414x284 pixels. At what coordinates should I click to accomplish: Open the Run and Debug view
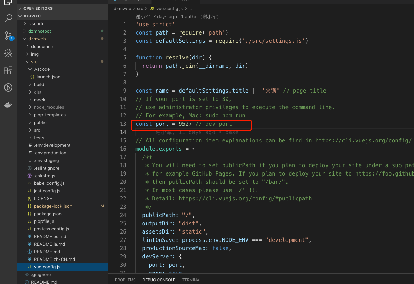(x=8, y=53)
